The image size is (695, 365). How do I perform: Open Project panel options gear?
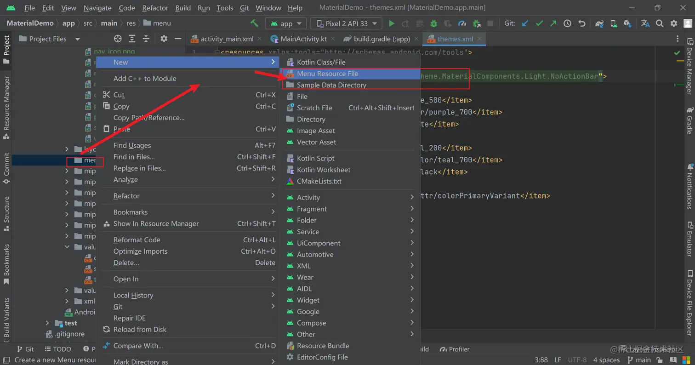(x=164, y=39)
